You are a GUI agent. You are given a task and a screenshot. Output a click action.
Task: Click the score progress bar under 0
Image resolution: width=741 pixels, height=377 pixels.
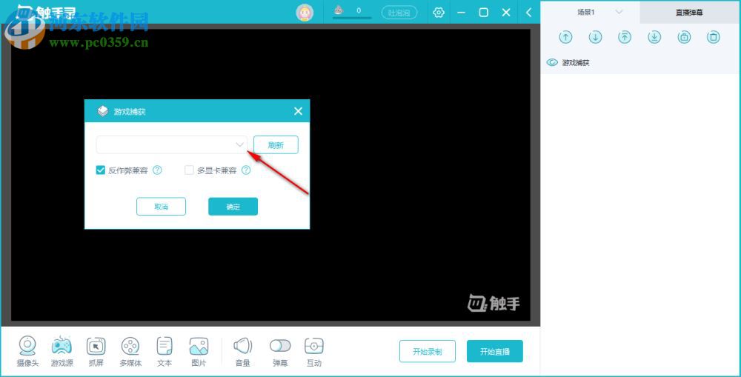pyautogui.click(x=352, y=18)
